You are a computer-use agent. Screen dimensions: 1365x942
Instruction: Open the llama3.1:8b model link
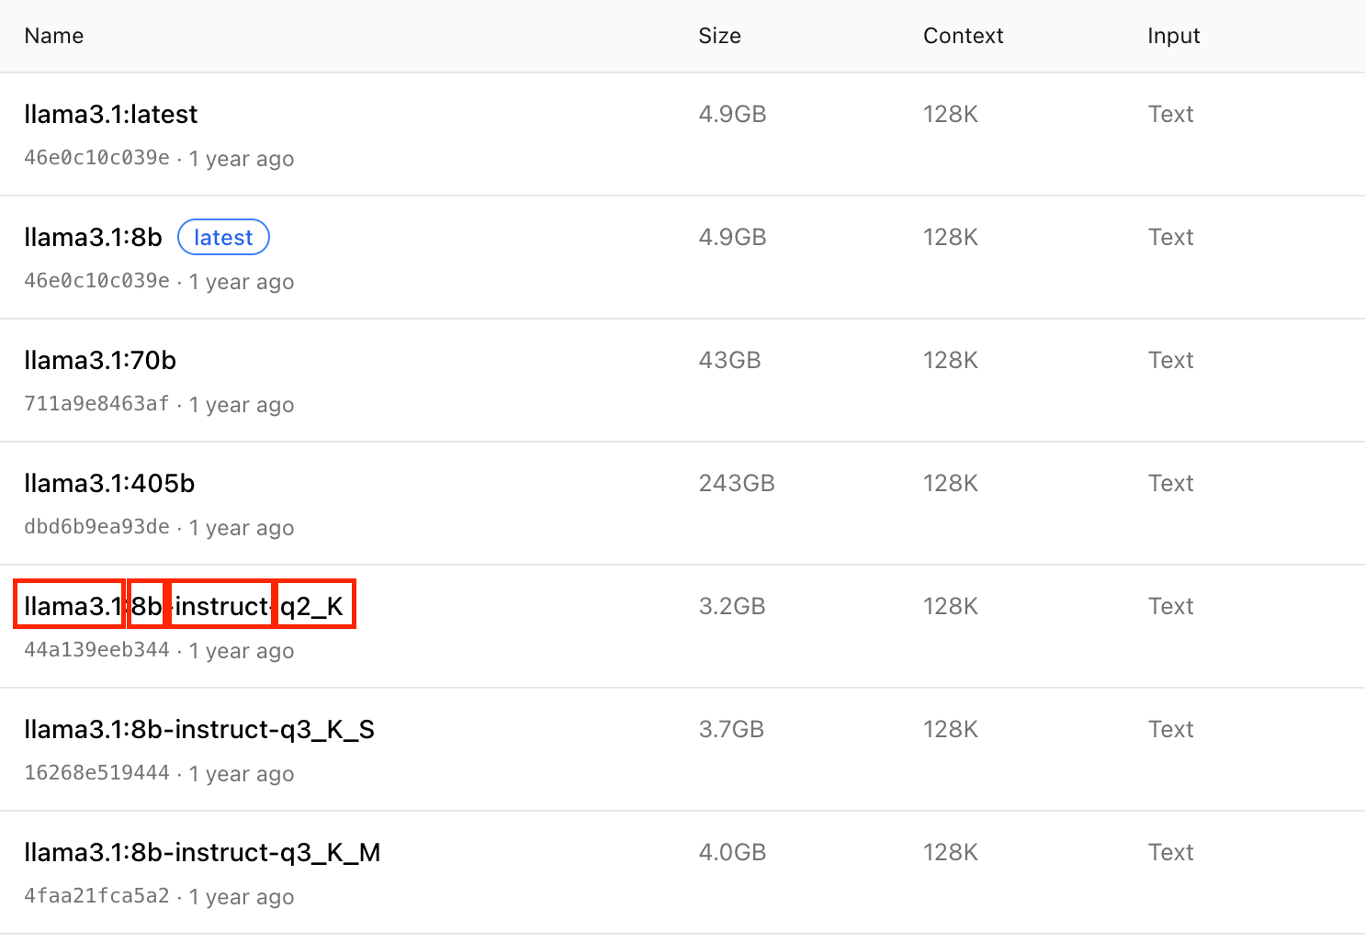point(93,238)
